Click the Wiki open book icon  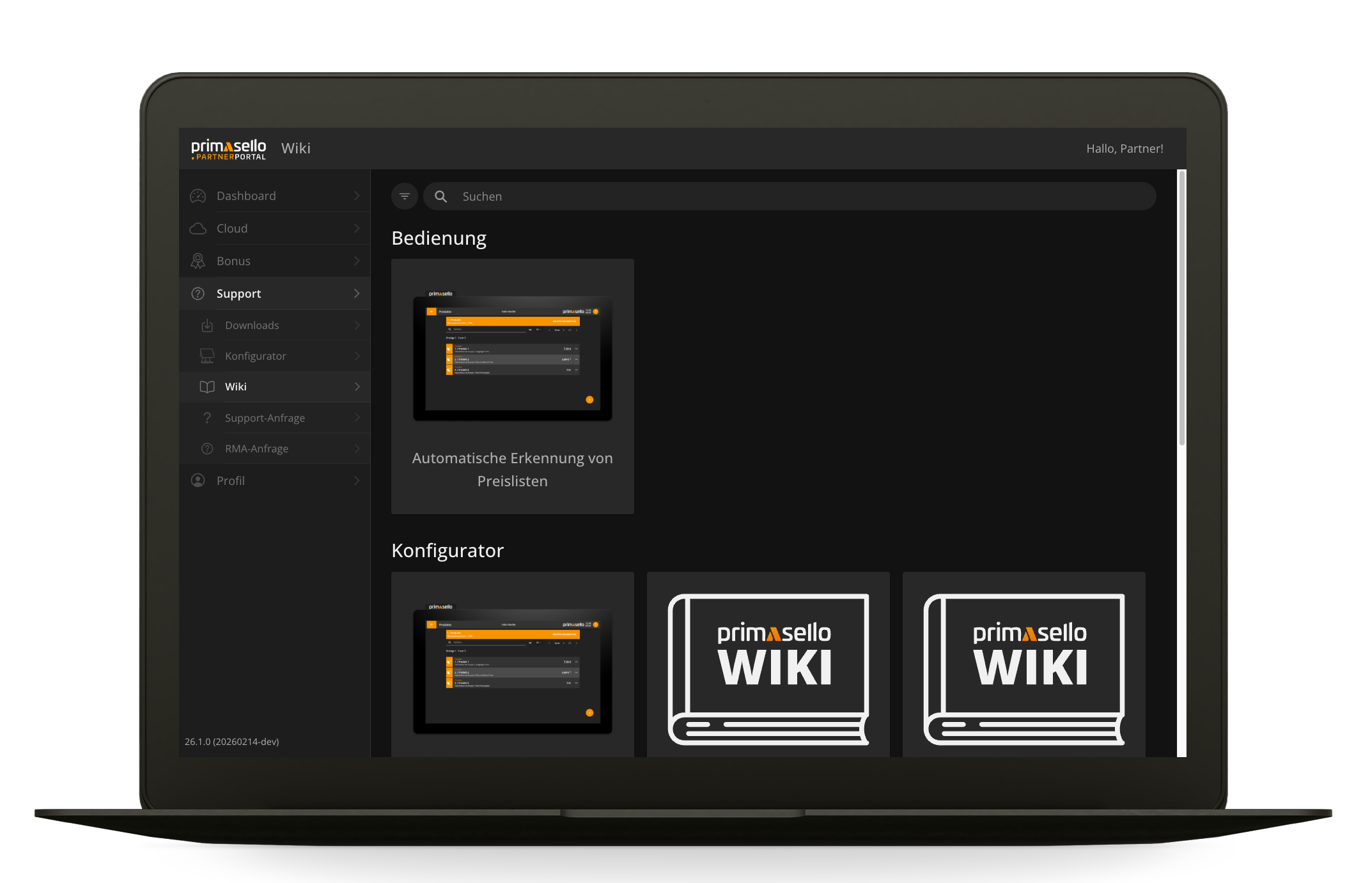pyautogui.click(x=207, y=387)
